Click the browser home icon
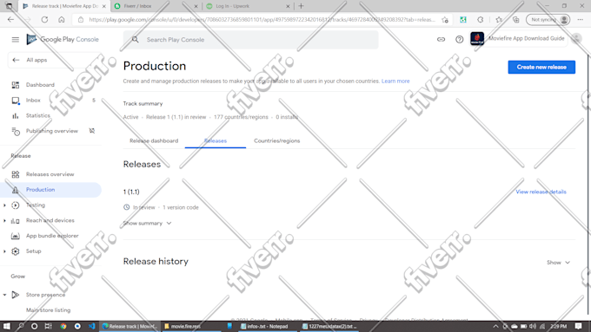The image size is (591, 332). pos(62,20)
